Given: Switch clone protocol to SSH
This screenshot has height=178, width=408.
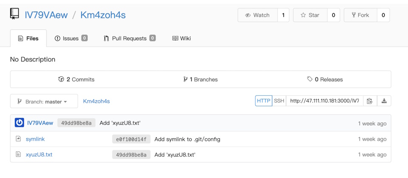Looking at the screenshot, I should [x=279, y=101].
